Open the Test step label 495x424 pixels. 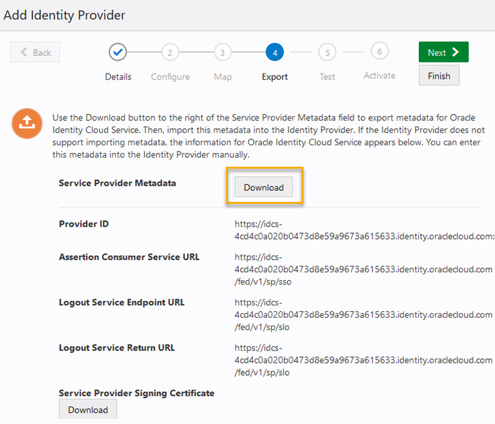tap(327, 77)
